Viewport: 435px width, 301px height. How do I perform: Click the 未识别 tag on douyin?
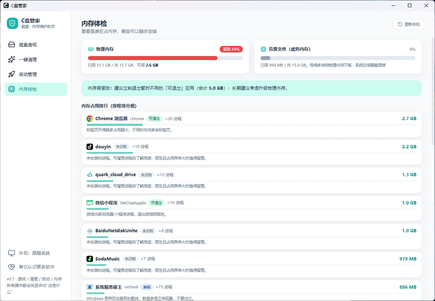point(121,147)
